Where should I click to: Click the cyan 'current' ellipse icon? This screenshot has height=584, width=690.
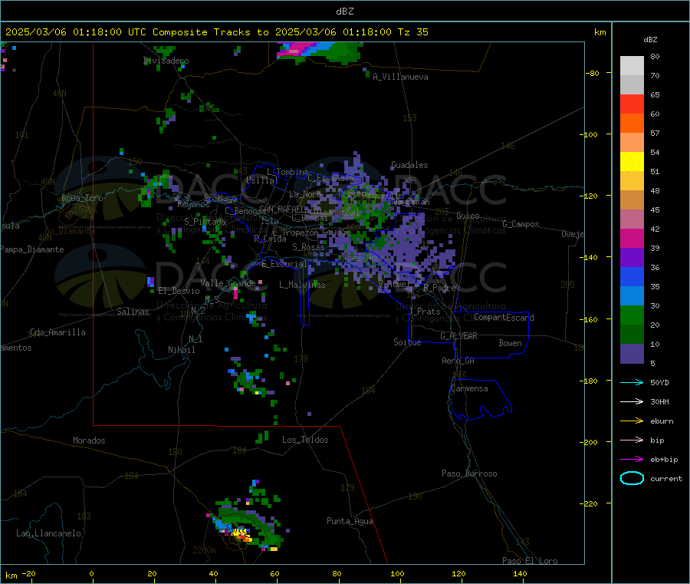pos(632,478)
